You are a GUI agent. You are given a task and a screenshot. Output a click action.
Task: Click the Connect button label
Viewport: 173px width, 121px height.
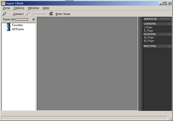coord(18,14)
